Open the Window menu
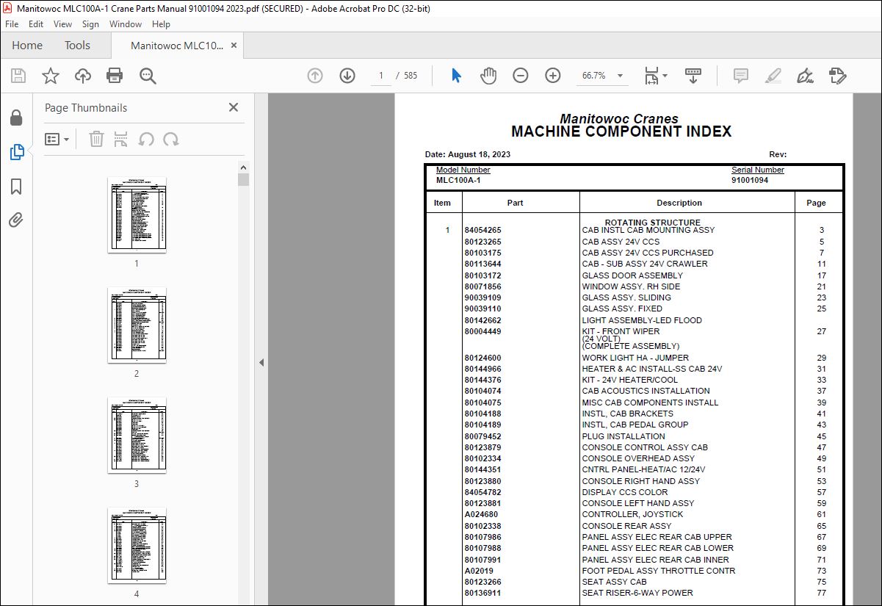Screen dimensions: 882x606 click(x=126, y=24)
